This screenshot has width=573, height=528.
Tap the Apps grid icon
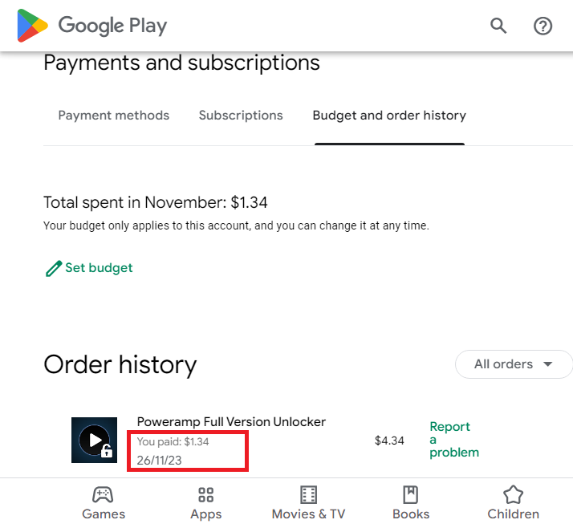205,495
